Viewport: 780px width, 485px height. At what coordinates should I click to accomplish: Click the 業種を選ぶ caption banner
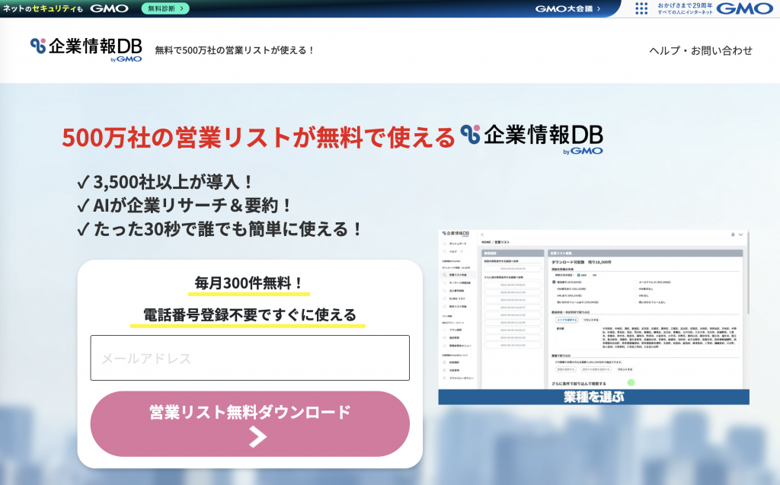click(593, 397)
